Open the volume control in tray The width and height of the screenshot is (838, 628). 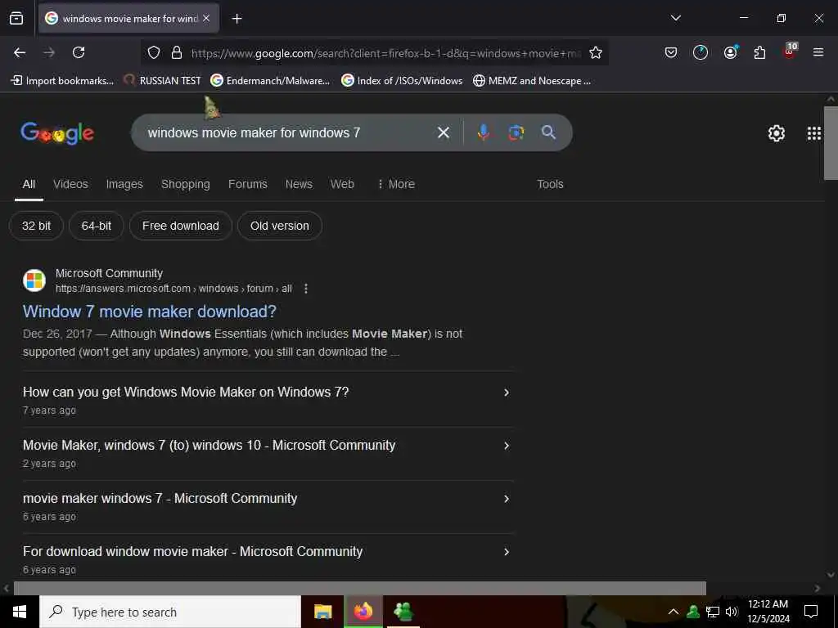click(x=731, y=612)
